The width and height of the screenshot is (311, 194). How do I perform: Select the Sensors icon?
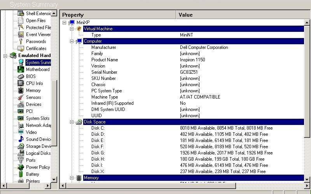(x=21, y=97)
